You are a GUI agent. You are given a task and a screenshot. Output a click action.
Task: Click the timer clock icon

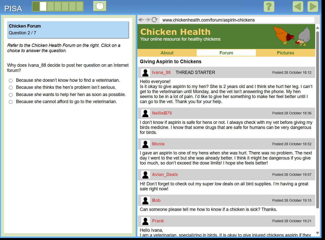point(100,6)
